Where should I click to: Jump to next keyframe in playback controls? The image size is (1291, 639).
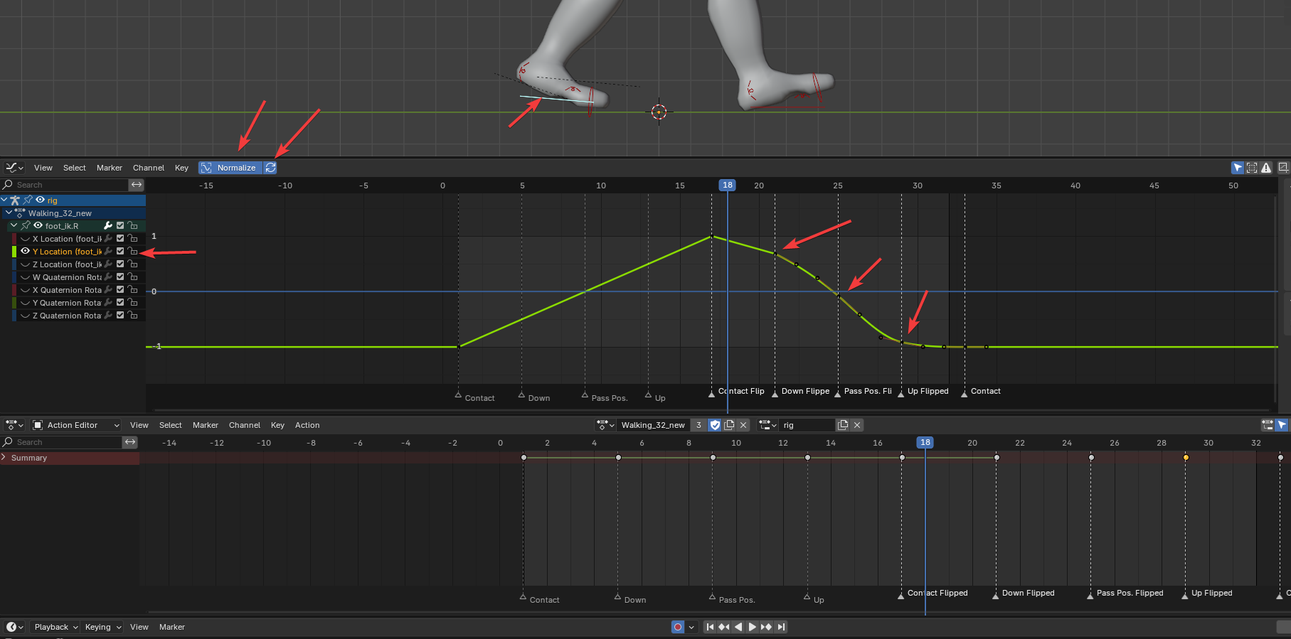(766, 627)
